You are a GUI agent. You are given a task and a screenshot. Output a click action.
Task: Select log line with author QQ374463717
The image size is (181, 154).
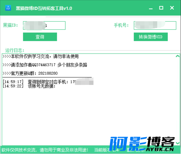[45, 65]
